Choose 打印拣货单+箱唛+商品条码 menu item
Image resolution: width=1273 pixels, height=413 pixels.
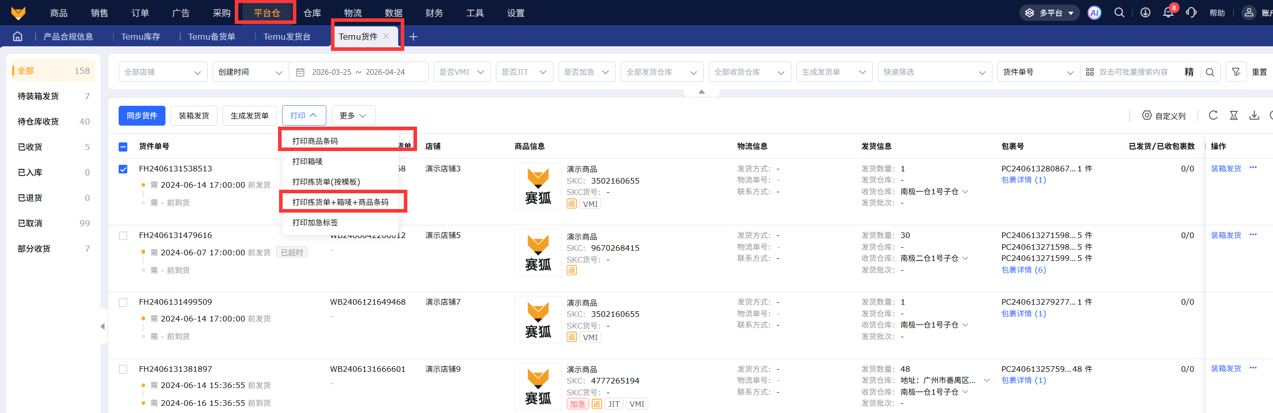(340, 202)
